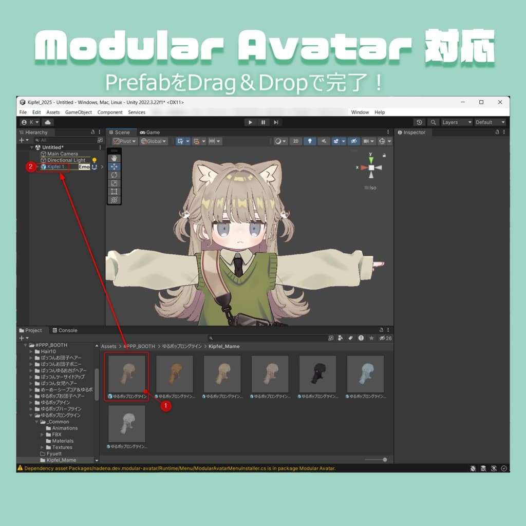The width and height of the screenshot is (526, 526).
Task: Collapse the #PPP_BOOTH folder
Action: pyautogui.click(x=25, y=345)
